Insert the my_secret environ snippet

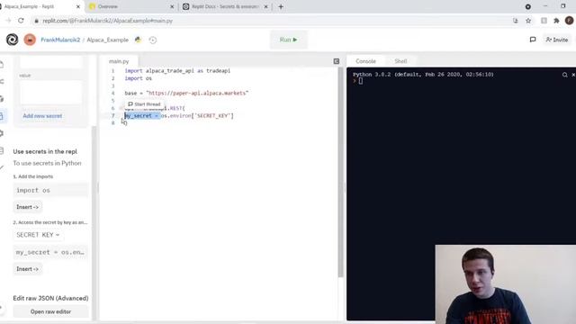pyautogui.click(x=28, y=269)
